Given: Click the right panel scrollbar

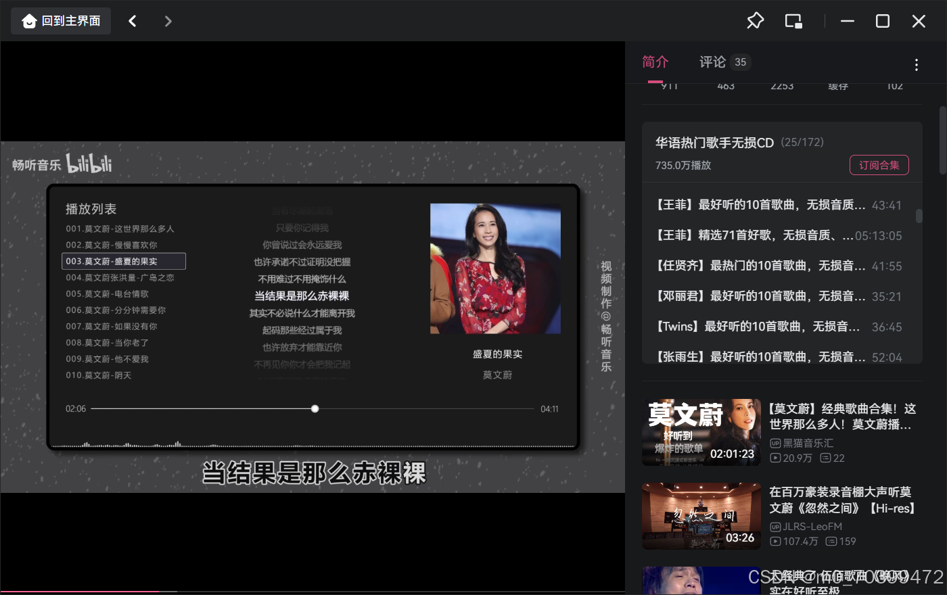Looking at the screenshot, I should tap(943, 140).
